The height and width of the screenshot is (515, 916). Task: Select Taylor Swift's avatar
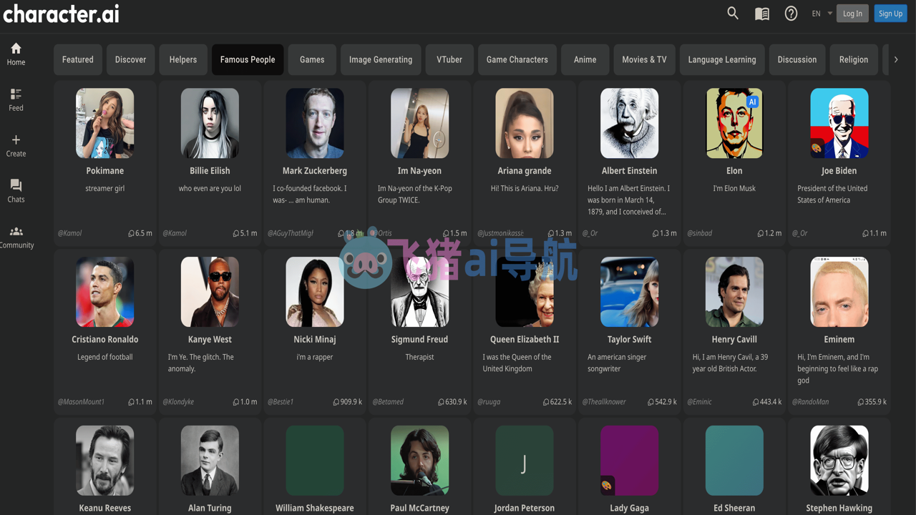(630, 292)
